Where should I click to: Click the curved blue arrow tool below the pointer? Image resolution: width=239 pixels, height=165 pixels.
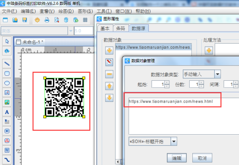pyautogui.click(x=7, y=51)
